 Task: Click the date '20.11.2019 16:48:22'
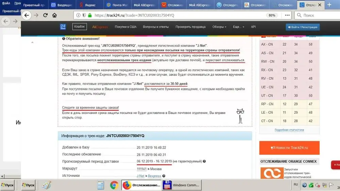coord(151,147)
